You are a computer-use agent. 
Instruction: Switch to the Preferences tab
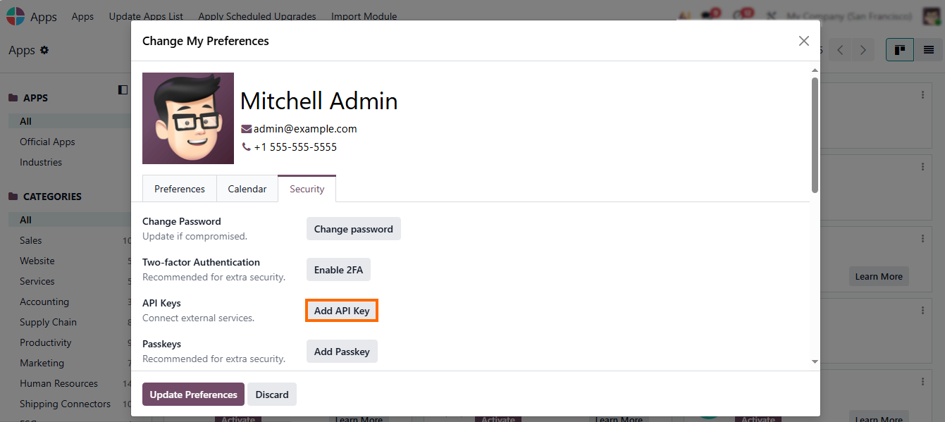pos(180,189)
